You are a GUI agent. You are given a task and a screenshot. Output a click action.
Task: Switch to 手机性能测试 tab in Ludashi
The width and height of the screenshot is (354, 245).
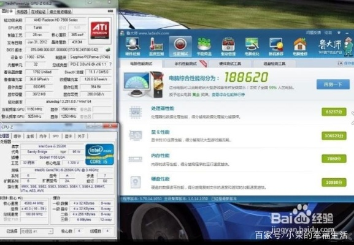coord(187,64)
